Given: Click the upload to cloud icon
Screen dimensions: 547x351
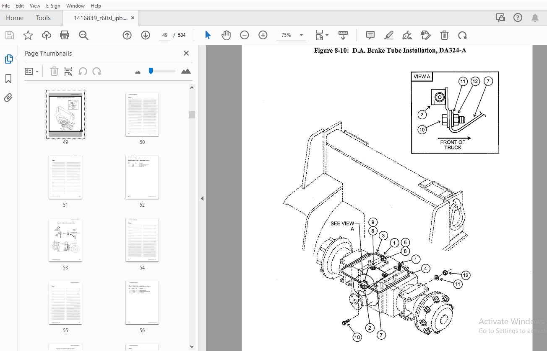Looking at the screenshot, I should pos(47,35).
